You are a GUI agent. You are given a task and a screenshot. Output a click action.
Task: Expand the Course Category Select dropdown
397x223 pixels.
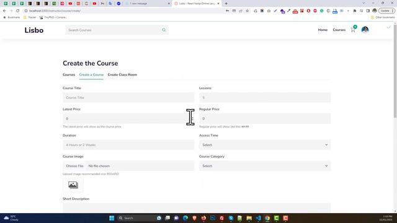tap(265, 166)
